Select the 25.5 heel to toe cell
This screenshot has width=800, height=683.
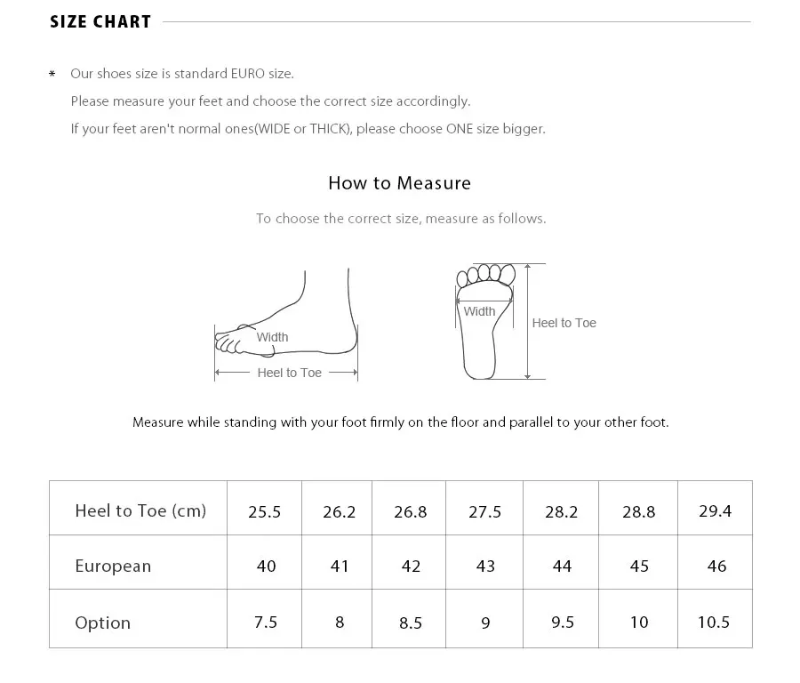click(265, 511)
